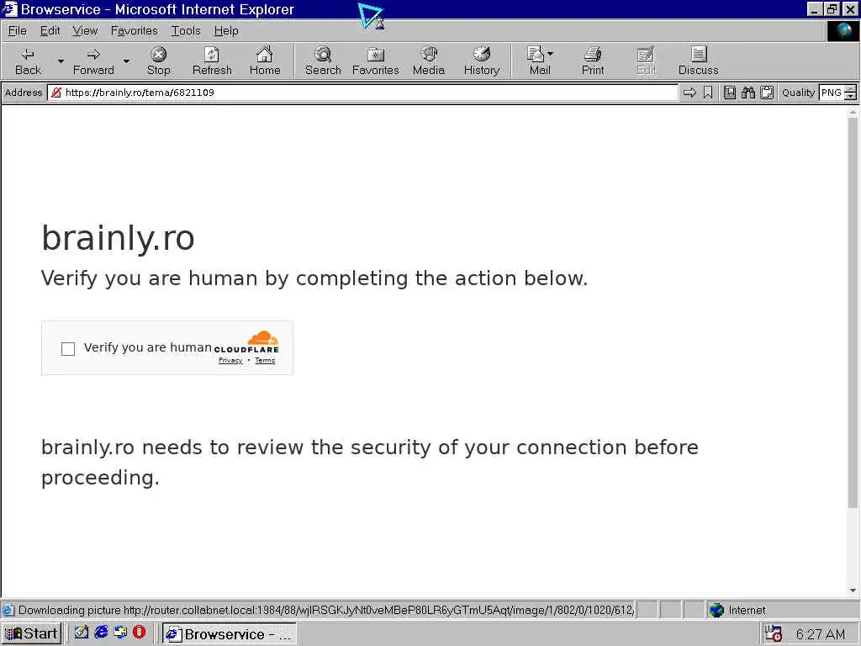This screenshot has height=646, width=861.
Task: Open the Media pane
Action: [428, 61]
